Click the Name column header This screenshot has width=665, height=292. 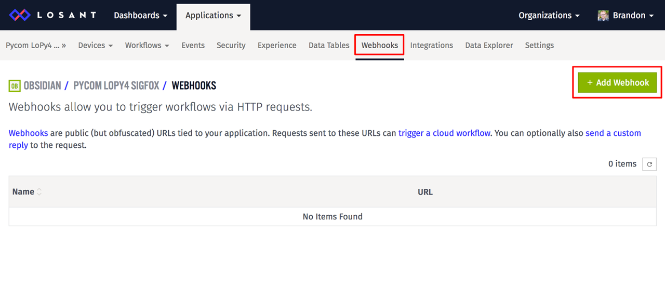pyautogui.click(x=23, y=192)
